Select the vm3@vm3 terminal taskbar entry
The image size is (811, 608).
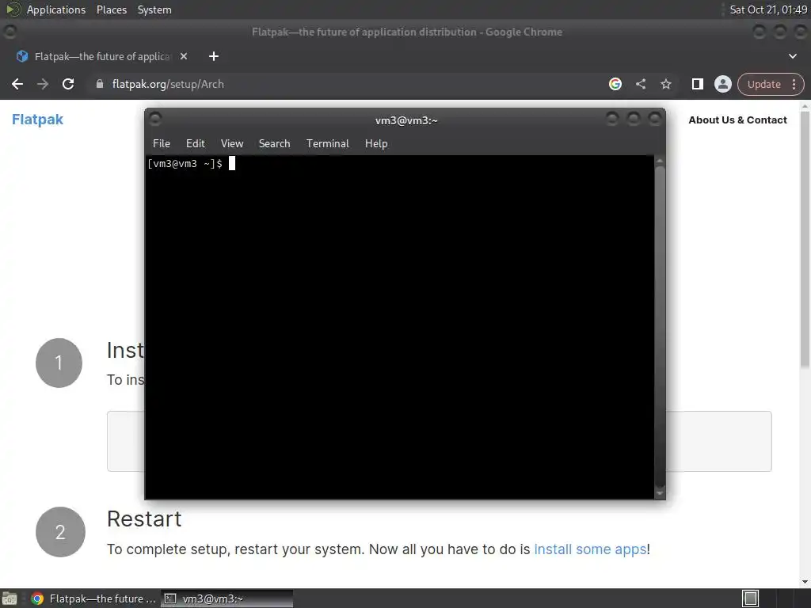[x=227, y=598]
